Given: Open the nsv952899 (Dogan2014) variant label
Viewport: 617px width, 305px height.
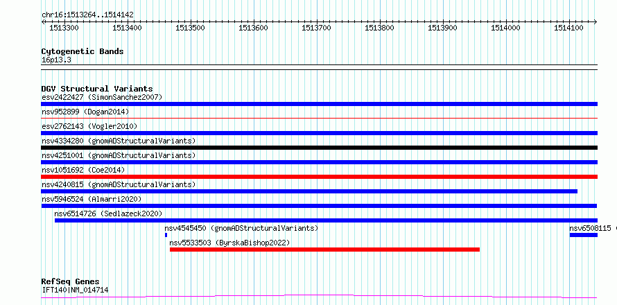Looking at the screenshot, I should 85,112.
